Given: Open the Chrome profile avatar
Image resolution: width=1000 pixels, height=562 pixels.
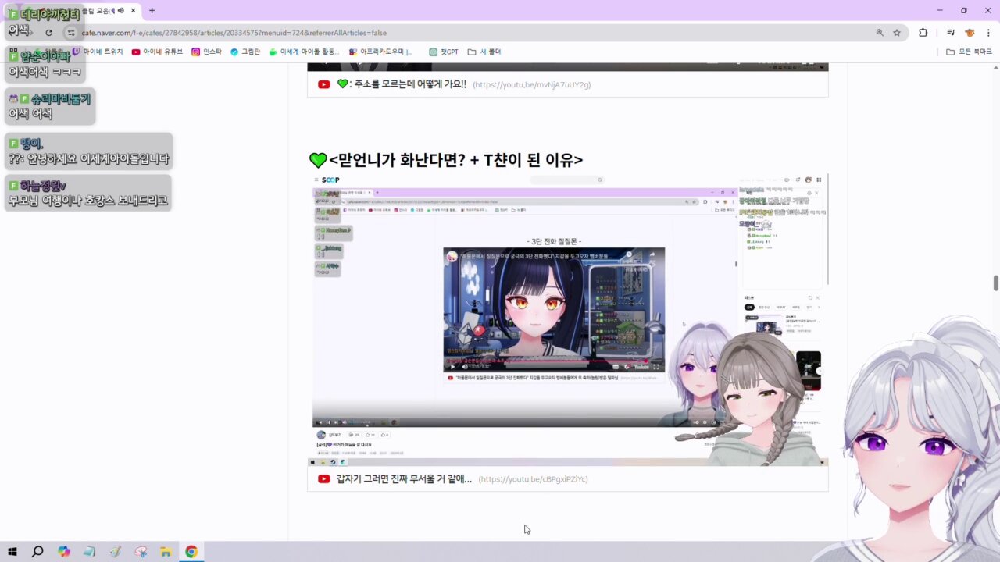Looking at the screenshot, I should click(x=970, y=33).
